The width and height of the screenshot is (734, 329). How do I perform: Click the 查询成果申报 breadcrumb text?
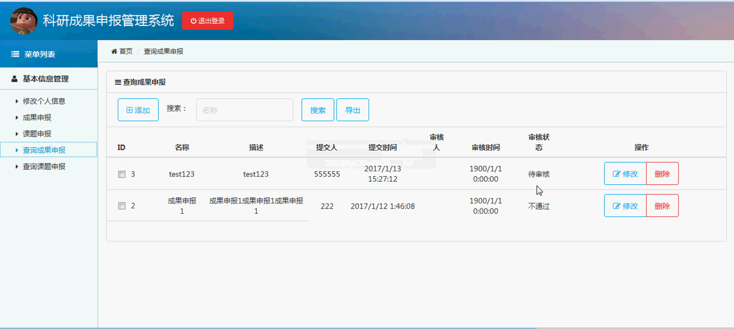[x=163, y=52]
